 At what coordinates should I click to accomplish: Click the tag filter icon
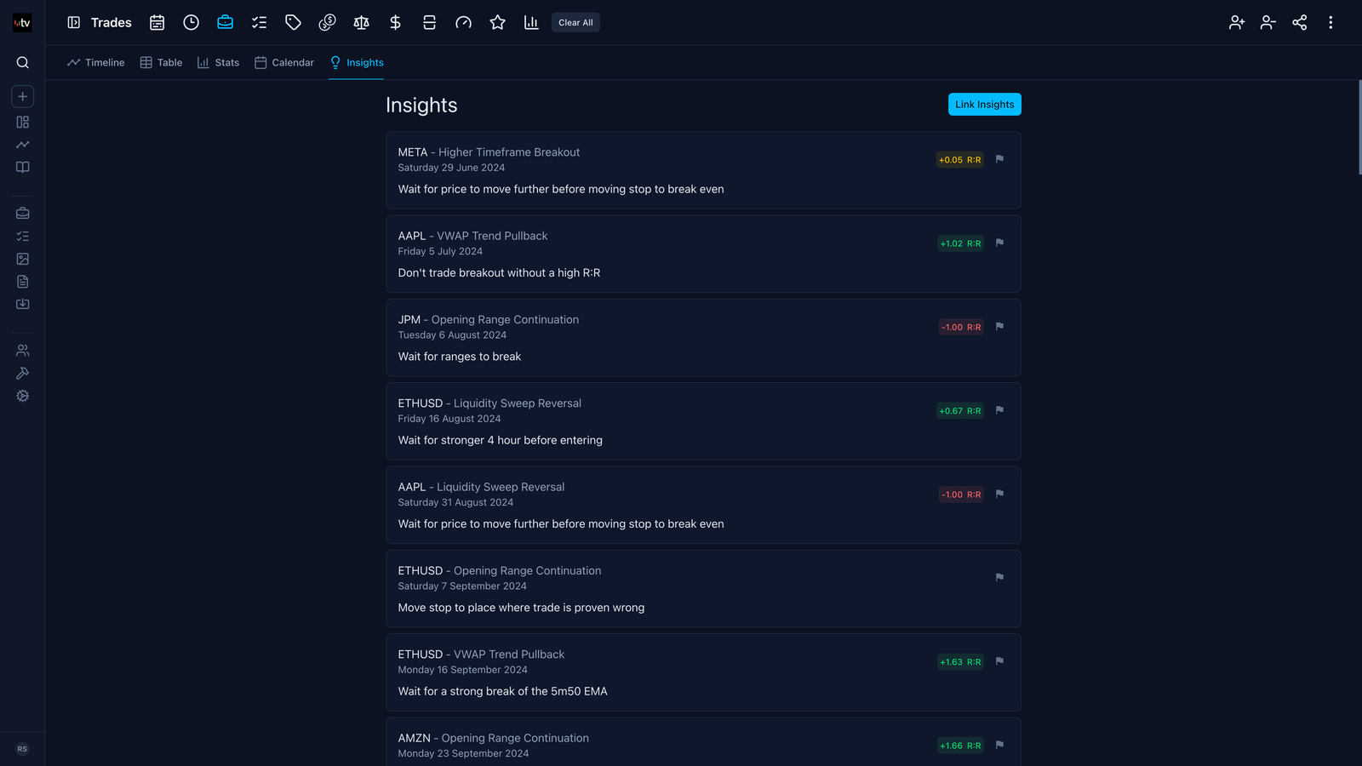(293, 23)
